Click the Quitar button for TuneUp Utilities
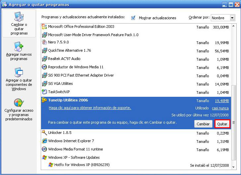Screen dimensions: 241x175 [x=222, y=124]
